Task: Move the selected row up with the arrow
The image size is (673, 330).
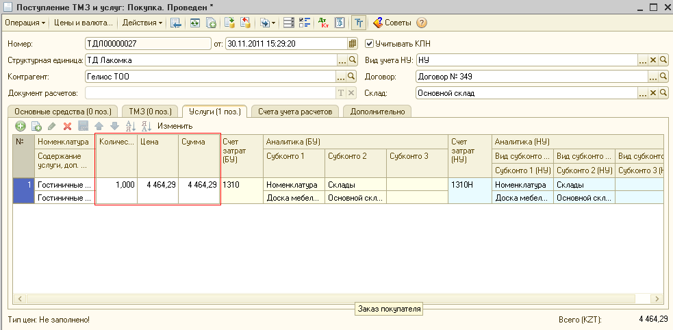Action: coord(99,126)
